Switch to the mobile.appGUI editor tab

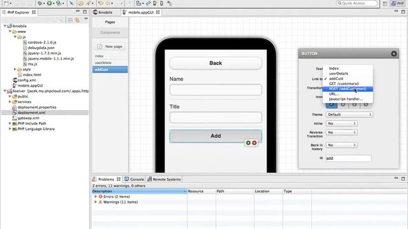[141, 12]
